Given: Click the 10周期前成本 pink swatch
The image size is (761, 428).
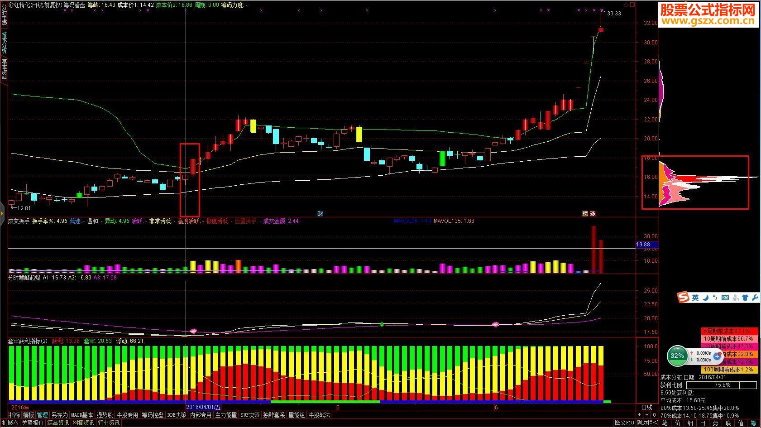Looking at the screenshot, I should (x=729, y=339).
